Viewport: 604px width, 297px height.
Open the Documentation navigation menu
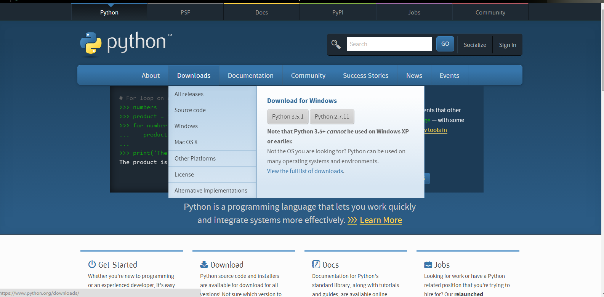(x=251, y=75)
